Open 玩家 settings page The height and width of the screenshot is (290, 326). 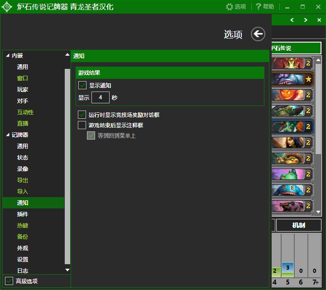[x=23, y=89]
